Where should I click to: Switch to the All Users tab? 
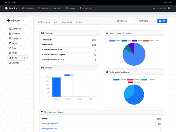point(79,22)
